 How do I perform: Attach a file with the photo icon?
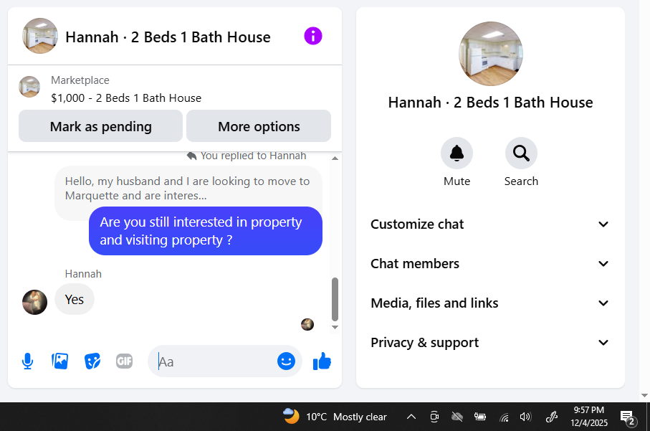coord(59,361)
